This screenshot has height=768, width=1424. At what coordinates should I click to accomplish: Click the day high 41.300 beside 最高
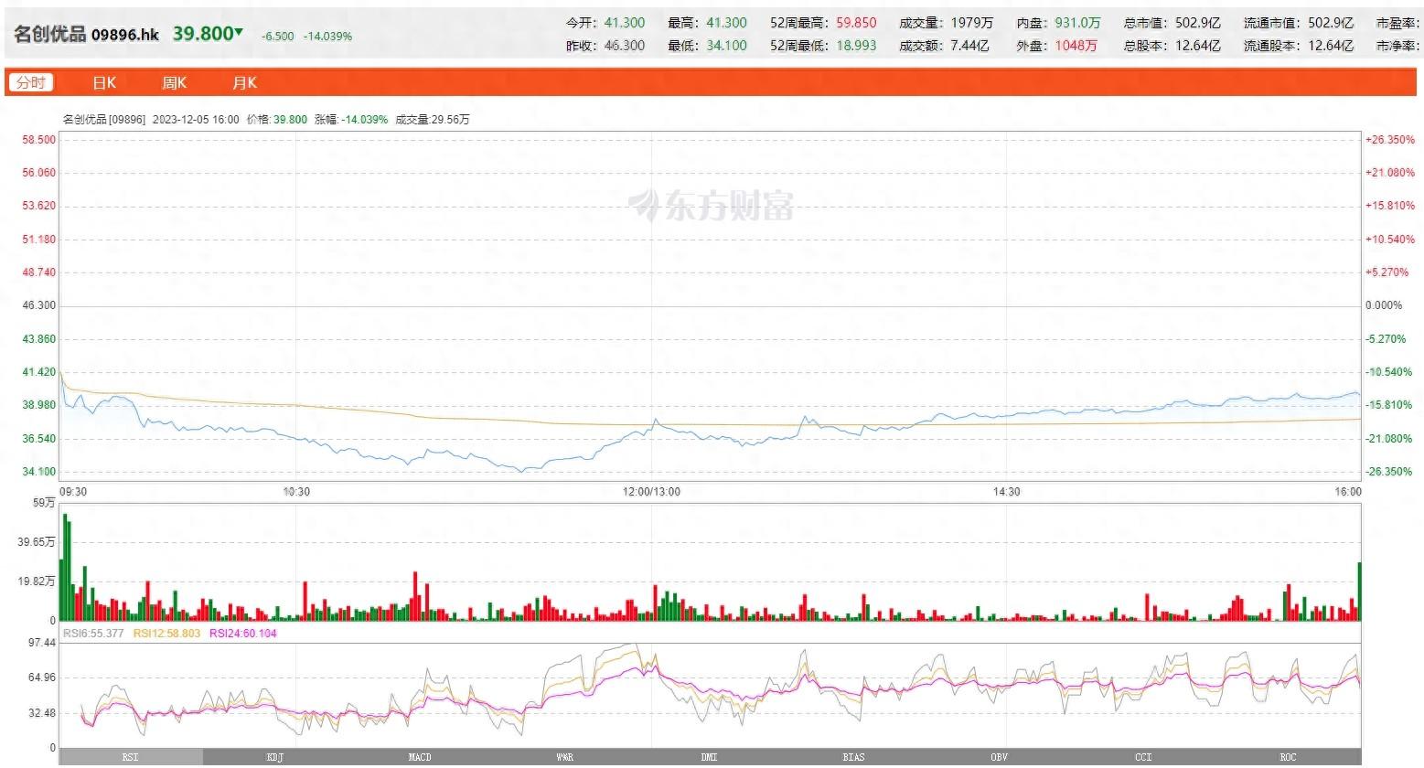pos(726,23)
